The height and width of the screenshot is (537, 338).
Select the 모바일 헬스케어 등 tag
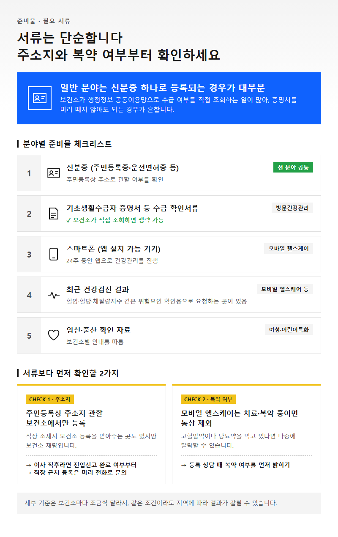tap(285, 289)
